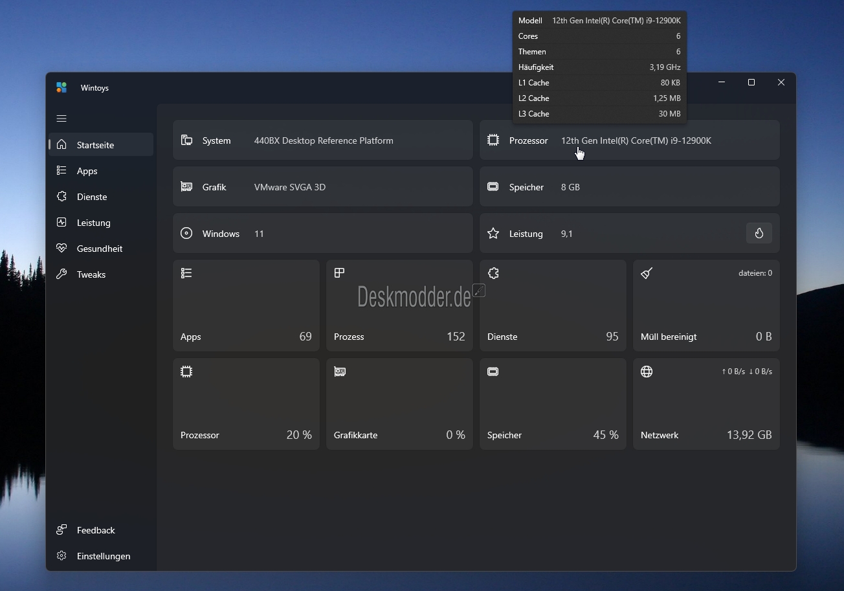Click the Prozessor 20 % usage tile
844x591 pixels.
(246, 404)
